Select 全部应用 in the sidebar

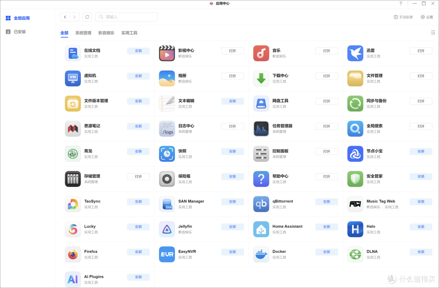point(17,18)
